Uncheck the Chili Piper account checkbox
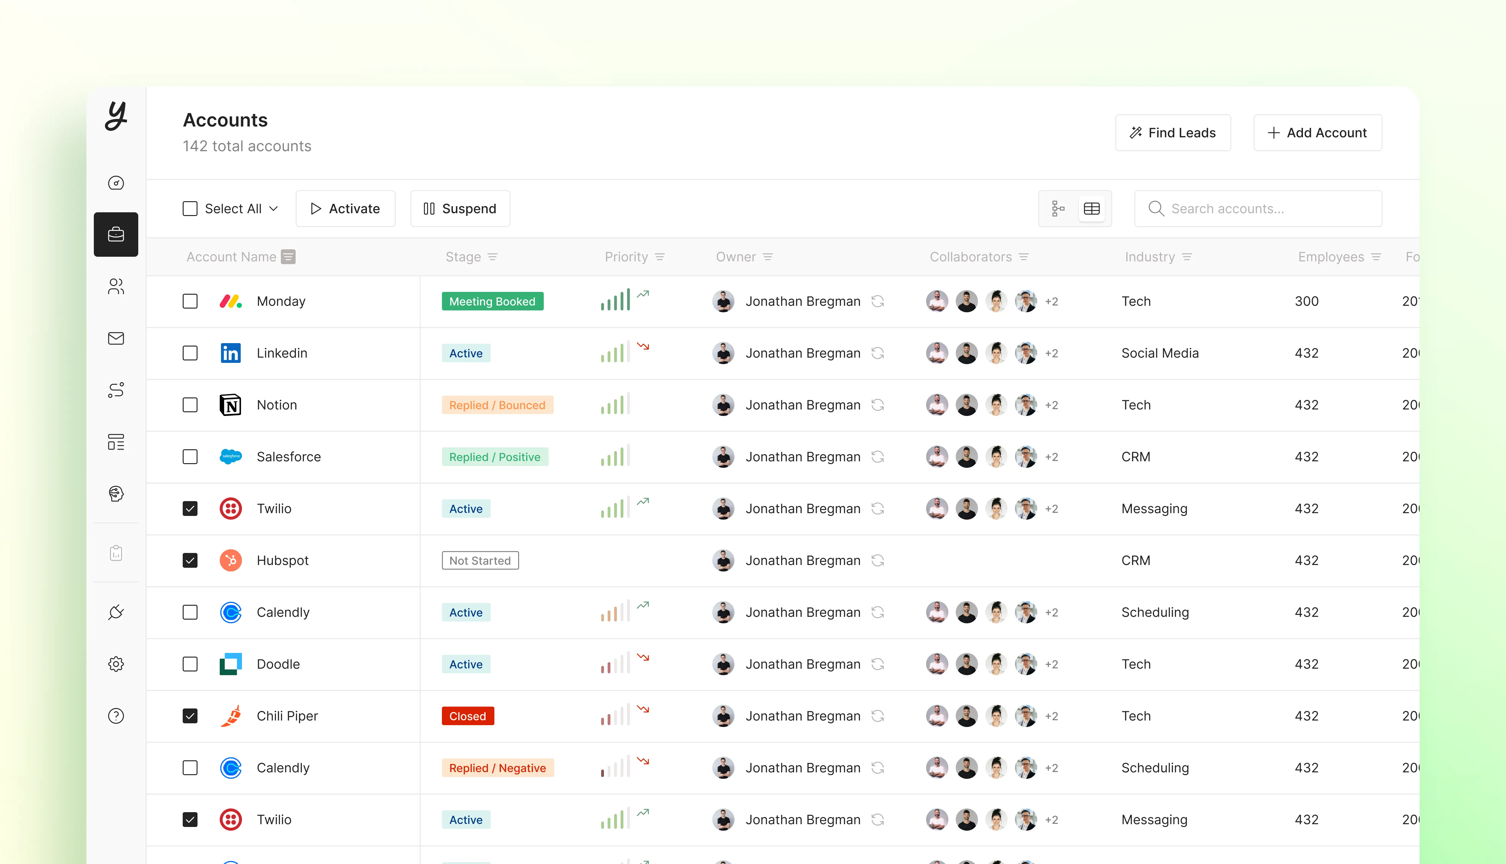The height and width of the screenshot is (864, 1506). point(190,716)
